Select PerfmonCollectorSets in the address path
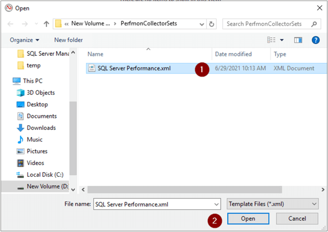This screenshot has height=232, width=328. tap(148, 23)
